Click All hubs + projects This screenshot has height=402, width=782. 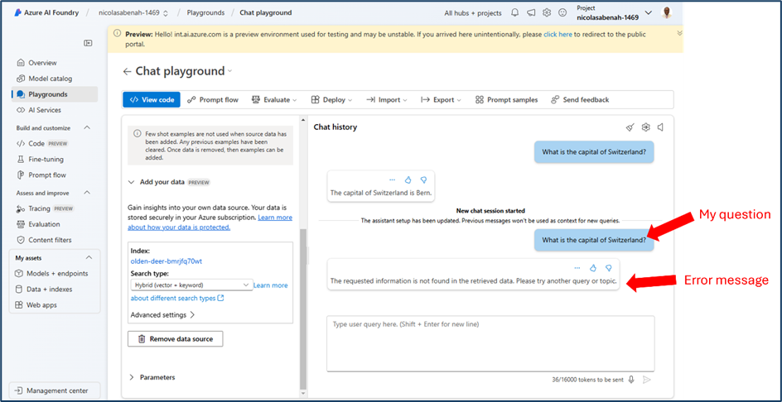coord(473,13)
